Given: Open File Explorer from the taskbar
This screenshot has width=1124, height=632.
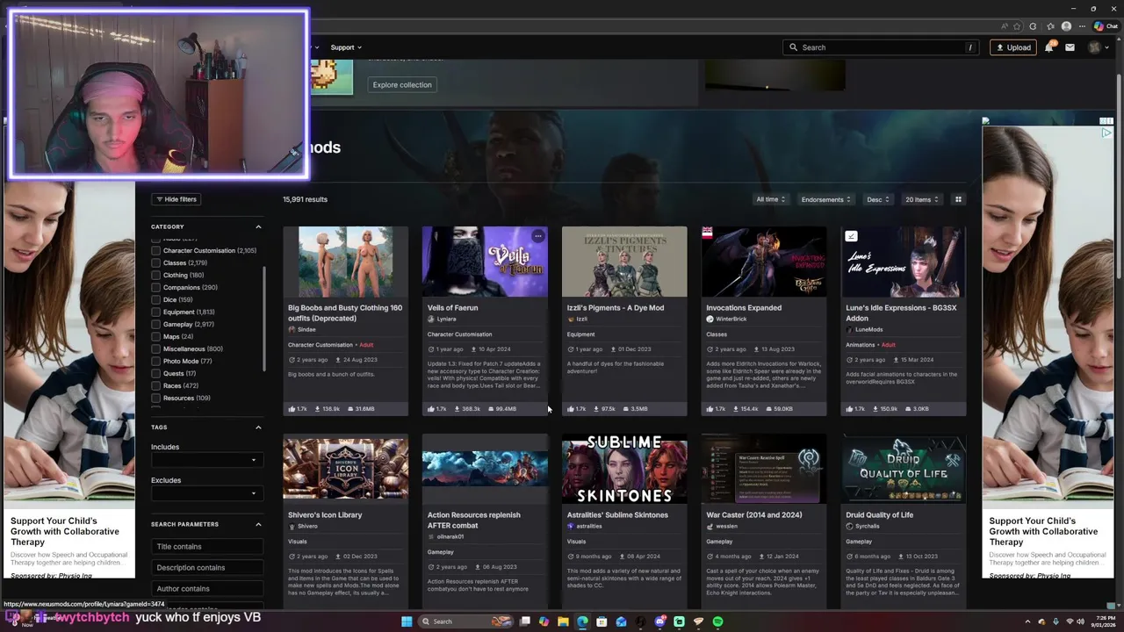Looking at the screenshot, I should (x=563, y=621).
